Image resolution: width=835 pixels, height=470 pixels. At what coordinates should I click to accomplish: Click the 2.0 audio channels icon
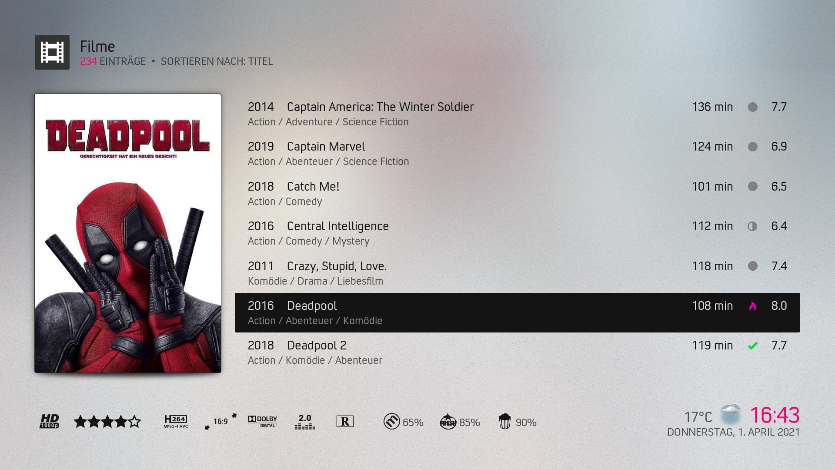point(304,421)
